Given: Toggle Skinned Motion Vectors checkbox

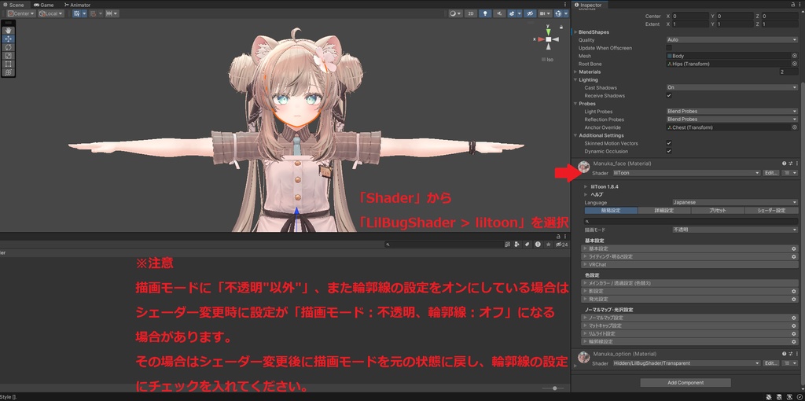Looking at the screenshot, I should [x=669, y=143].
